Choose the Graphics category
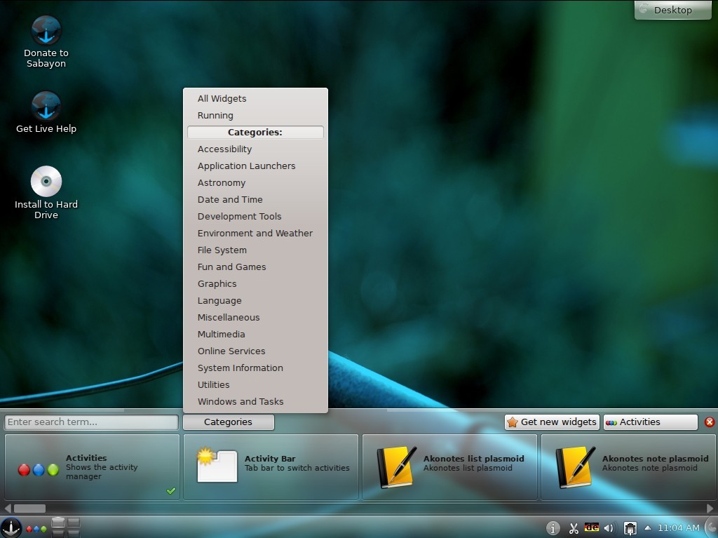This screenshot has width=718, height=538. coord(255,283)
